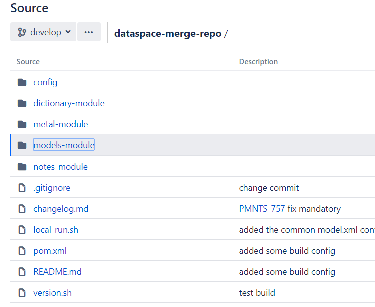Open the config folder

click(x=45, y=82)
